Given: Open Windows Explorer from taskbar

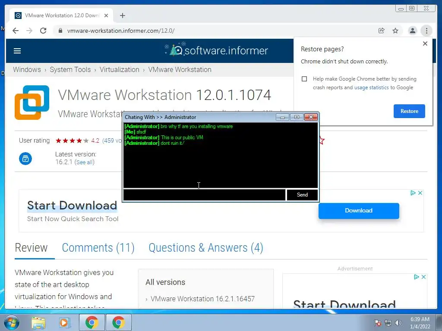Looking at the screenshot, I should point(38,323).
